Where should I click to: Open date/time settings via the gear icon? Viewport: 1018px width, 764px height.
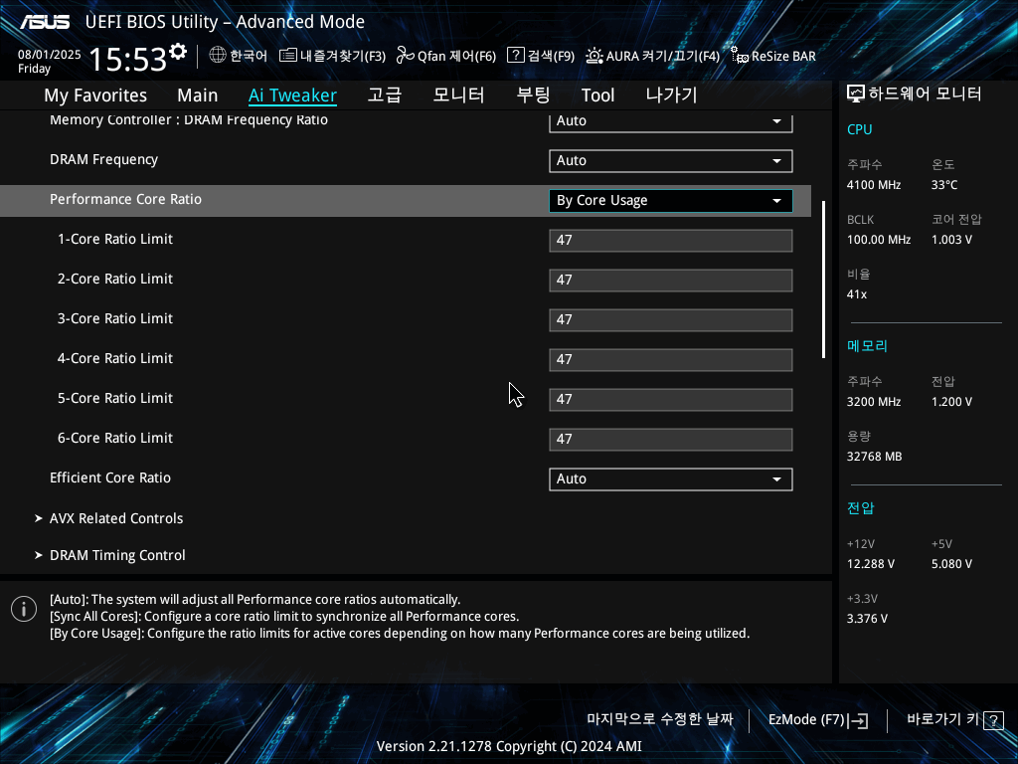point(178,52)
